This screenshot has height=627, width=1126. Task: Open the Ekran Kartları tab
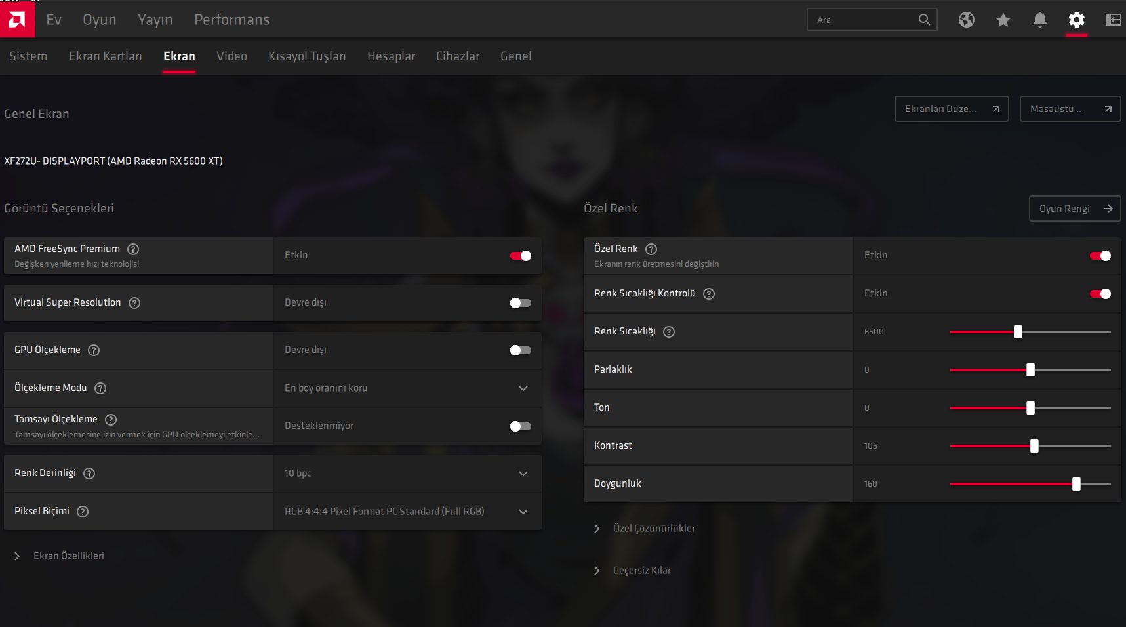click(106, 56)
